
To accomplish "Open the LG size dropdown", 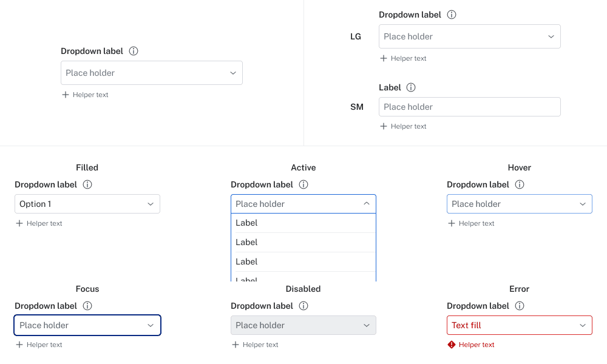I will click(469, 36).
